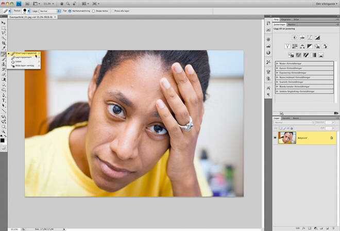Expand the Nivåer-förinställningar list
The image size is (340, 231).
pyautogui.click(x=277, y=63)
